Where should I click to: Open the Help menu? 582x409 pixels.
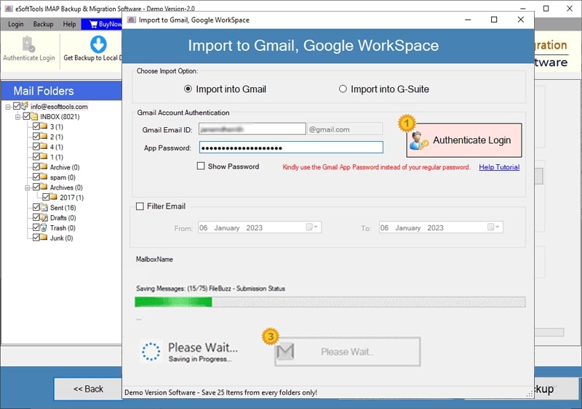coord(69,24)
